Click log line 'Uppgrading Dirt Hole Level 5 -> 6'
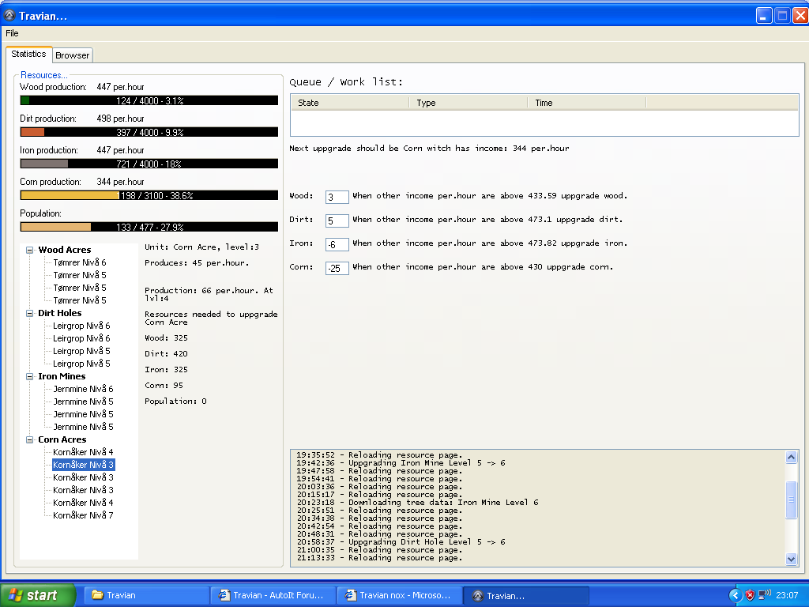The height and width of the screenshot is (607, 809). coord(401,542)
